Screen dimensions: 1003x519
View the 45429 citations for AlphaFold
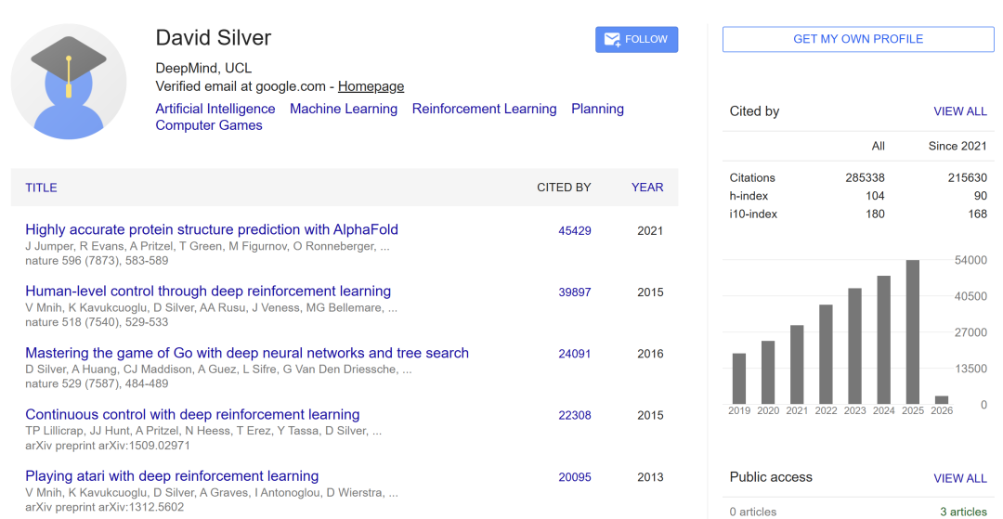(574, 230)
